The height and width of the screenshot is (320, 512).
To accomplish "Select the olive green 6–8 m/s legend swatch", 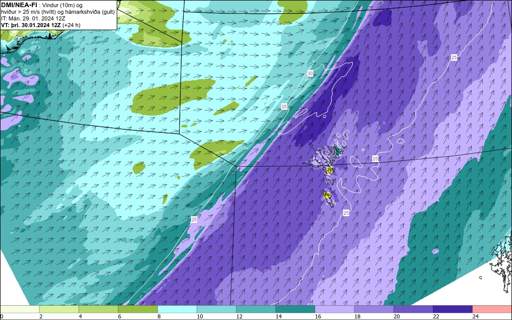I will (x=138, y=309).
